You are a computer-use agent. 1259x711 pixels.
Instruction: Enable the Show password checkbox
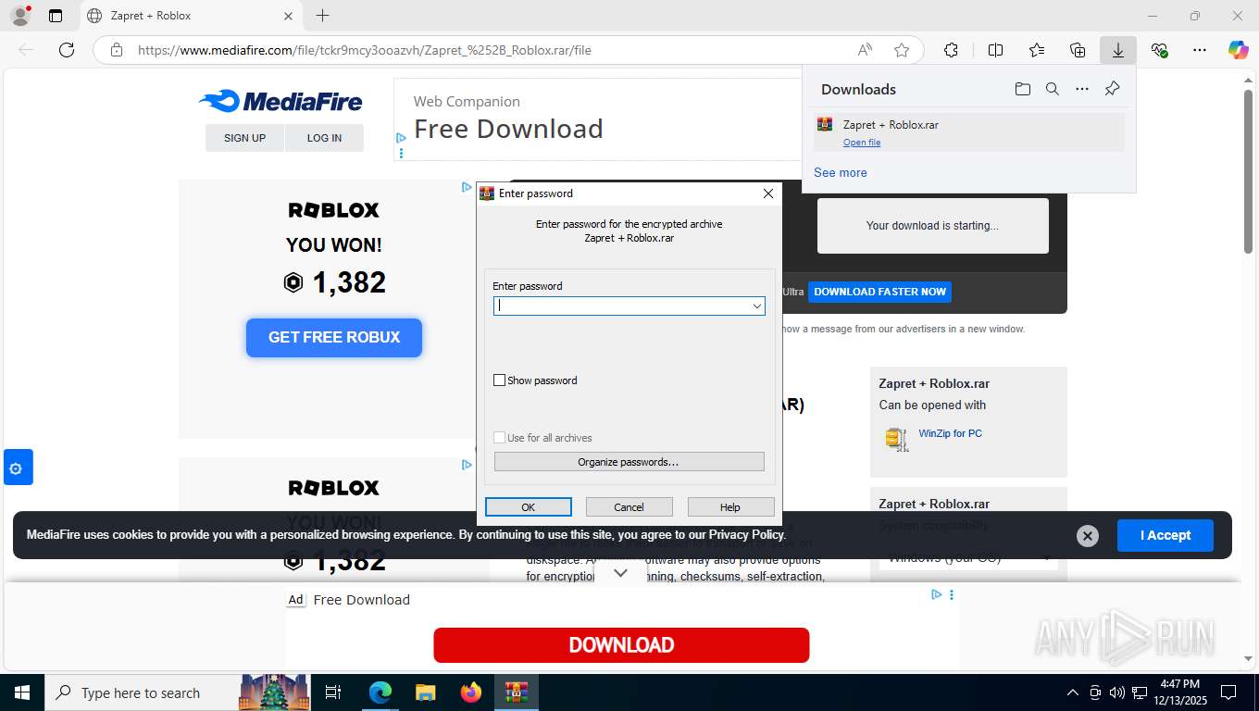point(500,380)
